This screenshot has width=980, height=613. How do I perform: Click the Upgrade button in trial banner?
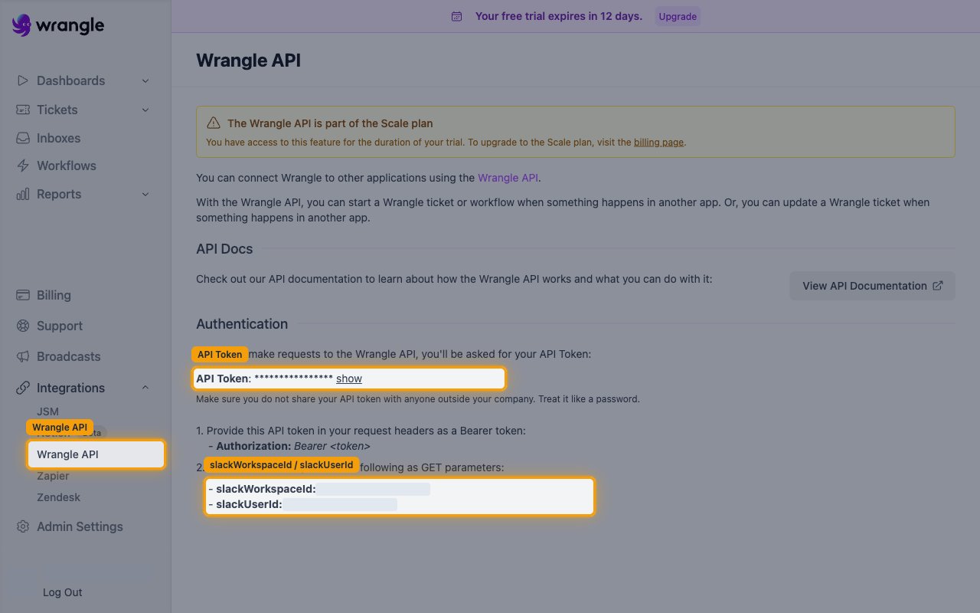click(678, 16)
